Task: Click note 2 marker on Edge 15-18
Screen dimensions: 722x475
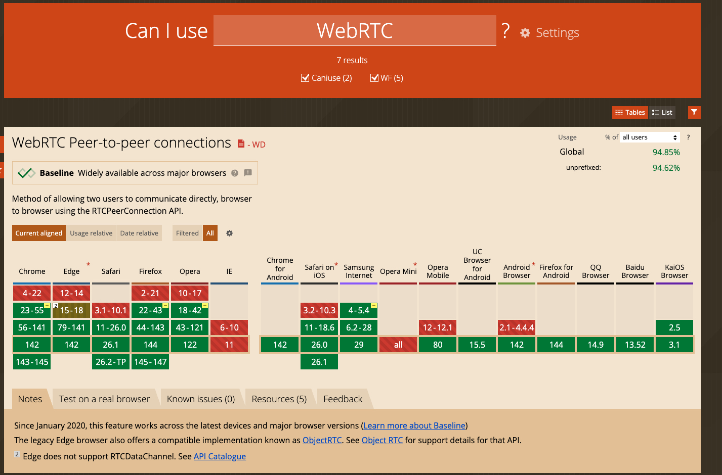Action: tap(56, 306)
